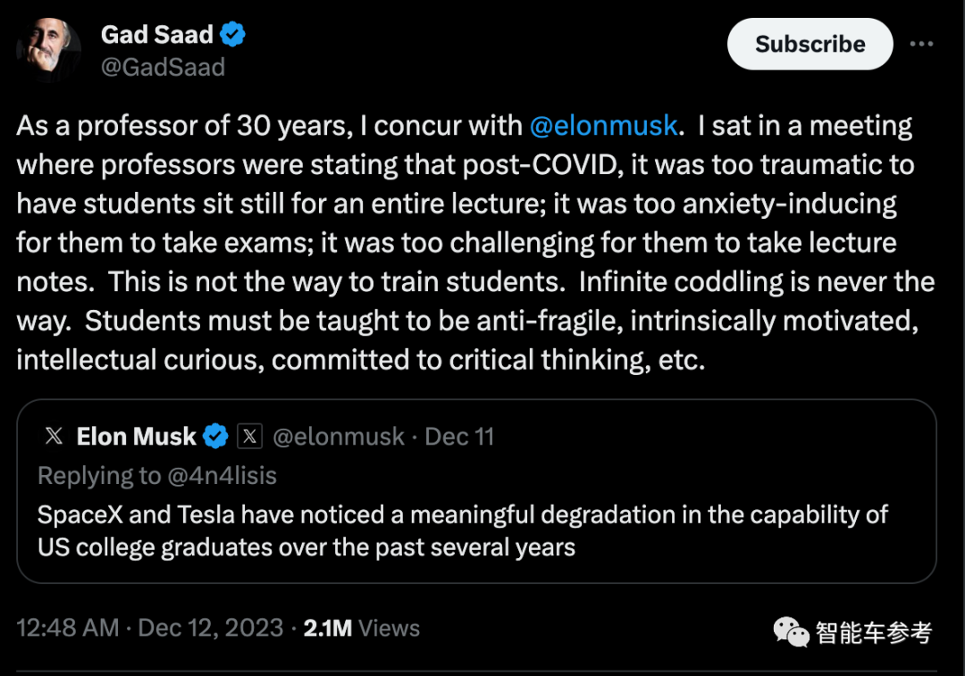Screen dimensions: 965x676
Task: Click the 12:48 AM · Dec 12, 2023 timestamp
Action: click(x=149, y=628)
